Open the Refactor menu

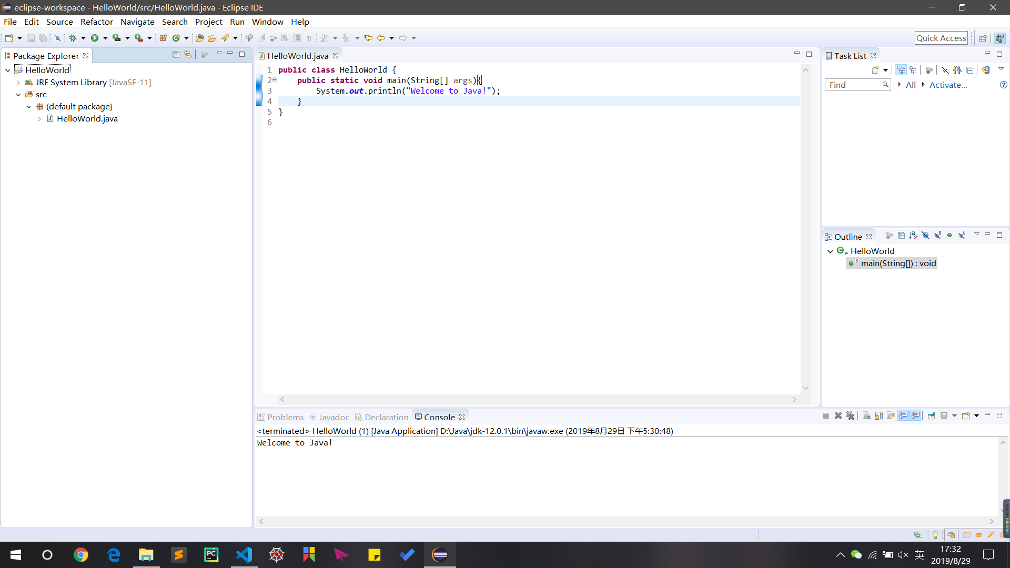pyautogui.click(x=96, y=22)
